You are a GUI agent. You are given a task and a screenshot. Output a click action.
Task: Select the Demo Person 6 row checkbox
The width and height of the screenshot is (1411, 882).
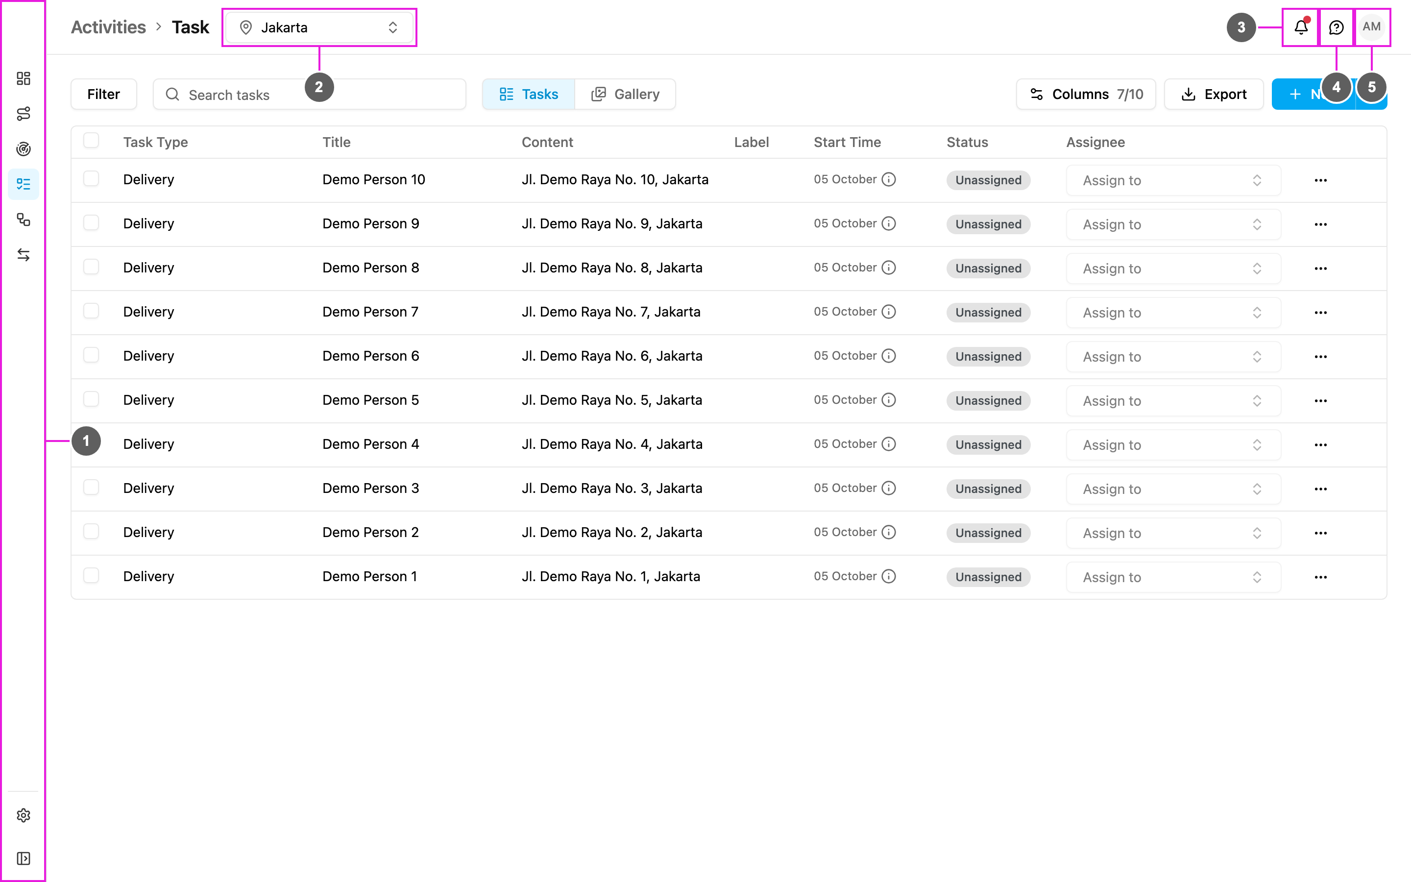91,355
